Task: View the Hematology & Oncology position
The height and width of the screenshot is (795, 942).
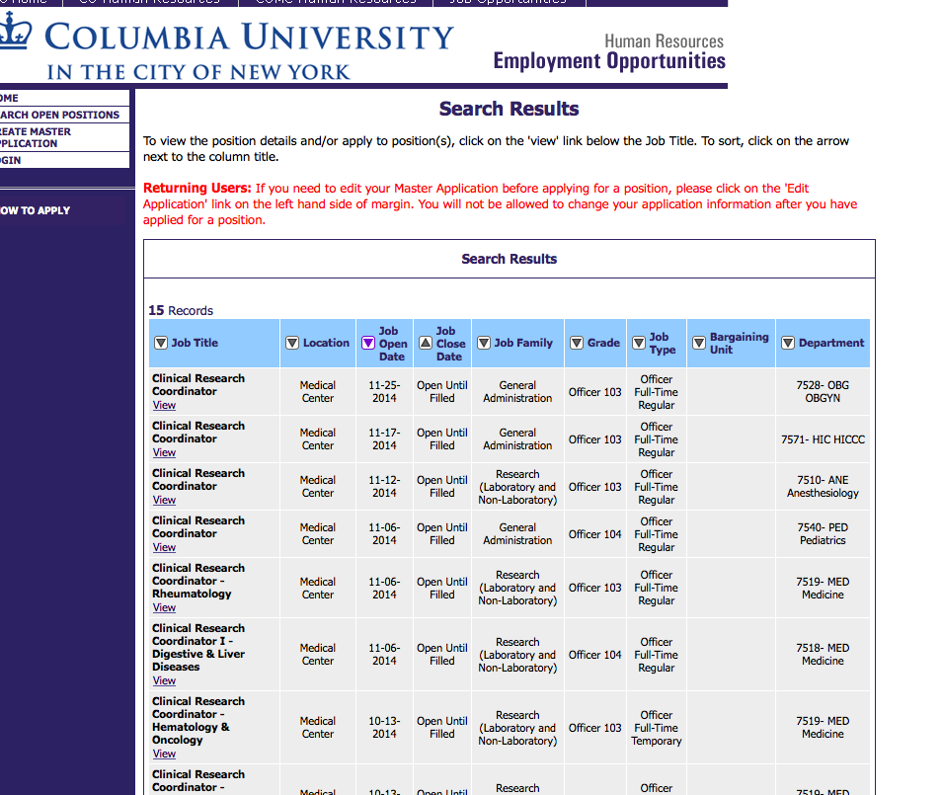Action: pyautogui.click(x=164, y=754)
